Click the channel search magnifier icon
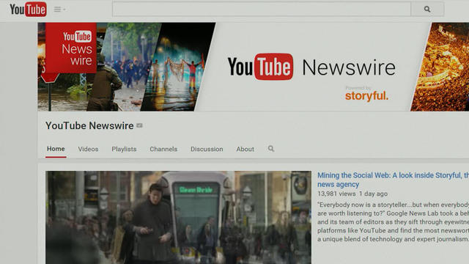469x264 pixels. tap(271, 148)
